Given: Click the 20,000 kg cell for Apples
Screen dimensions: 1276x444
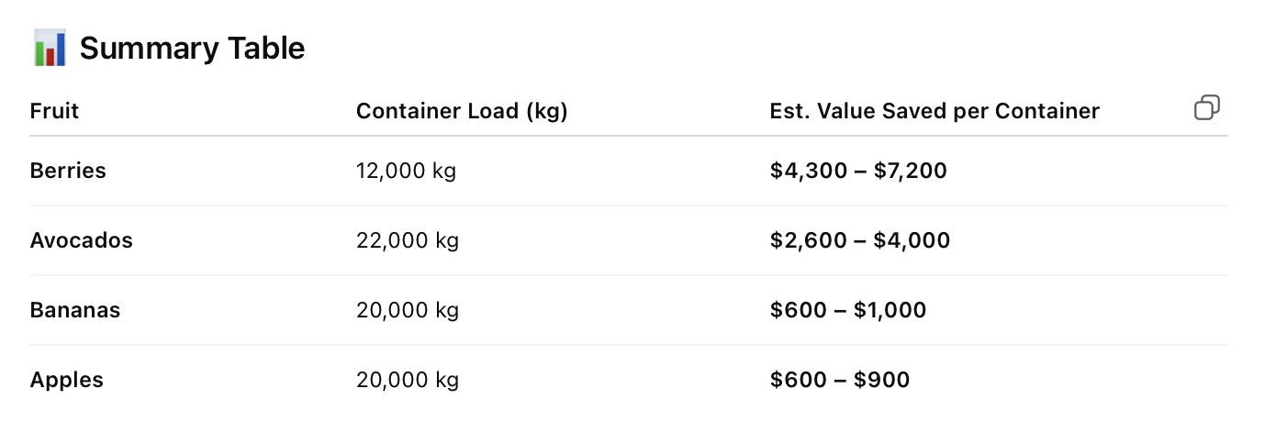Looking at the screenshot, I should tap(408, 380).
